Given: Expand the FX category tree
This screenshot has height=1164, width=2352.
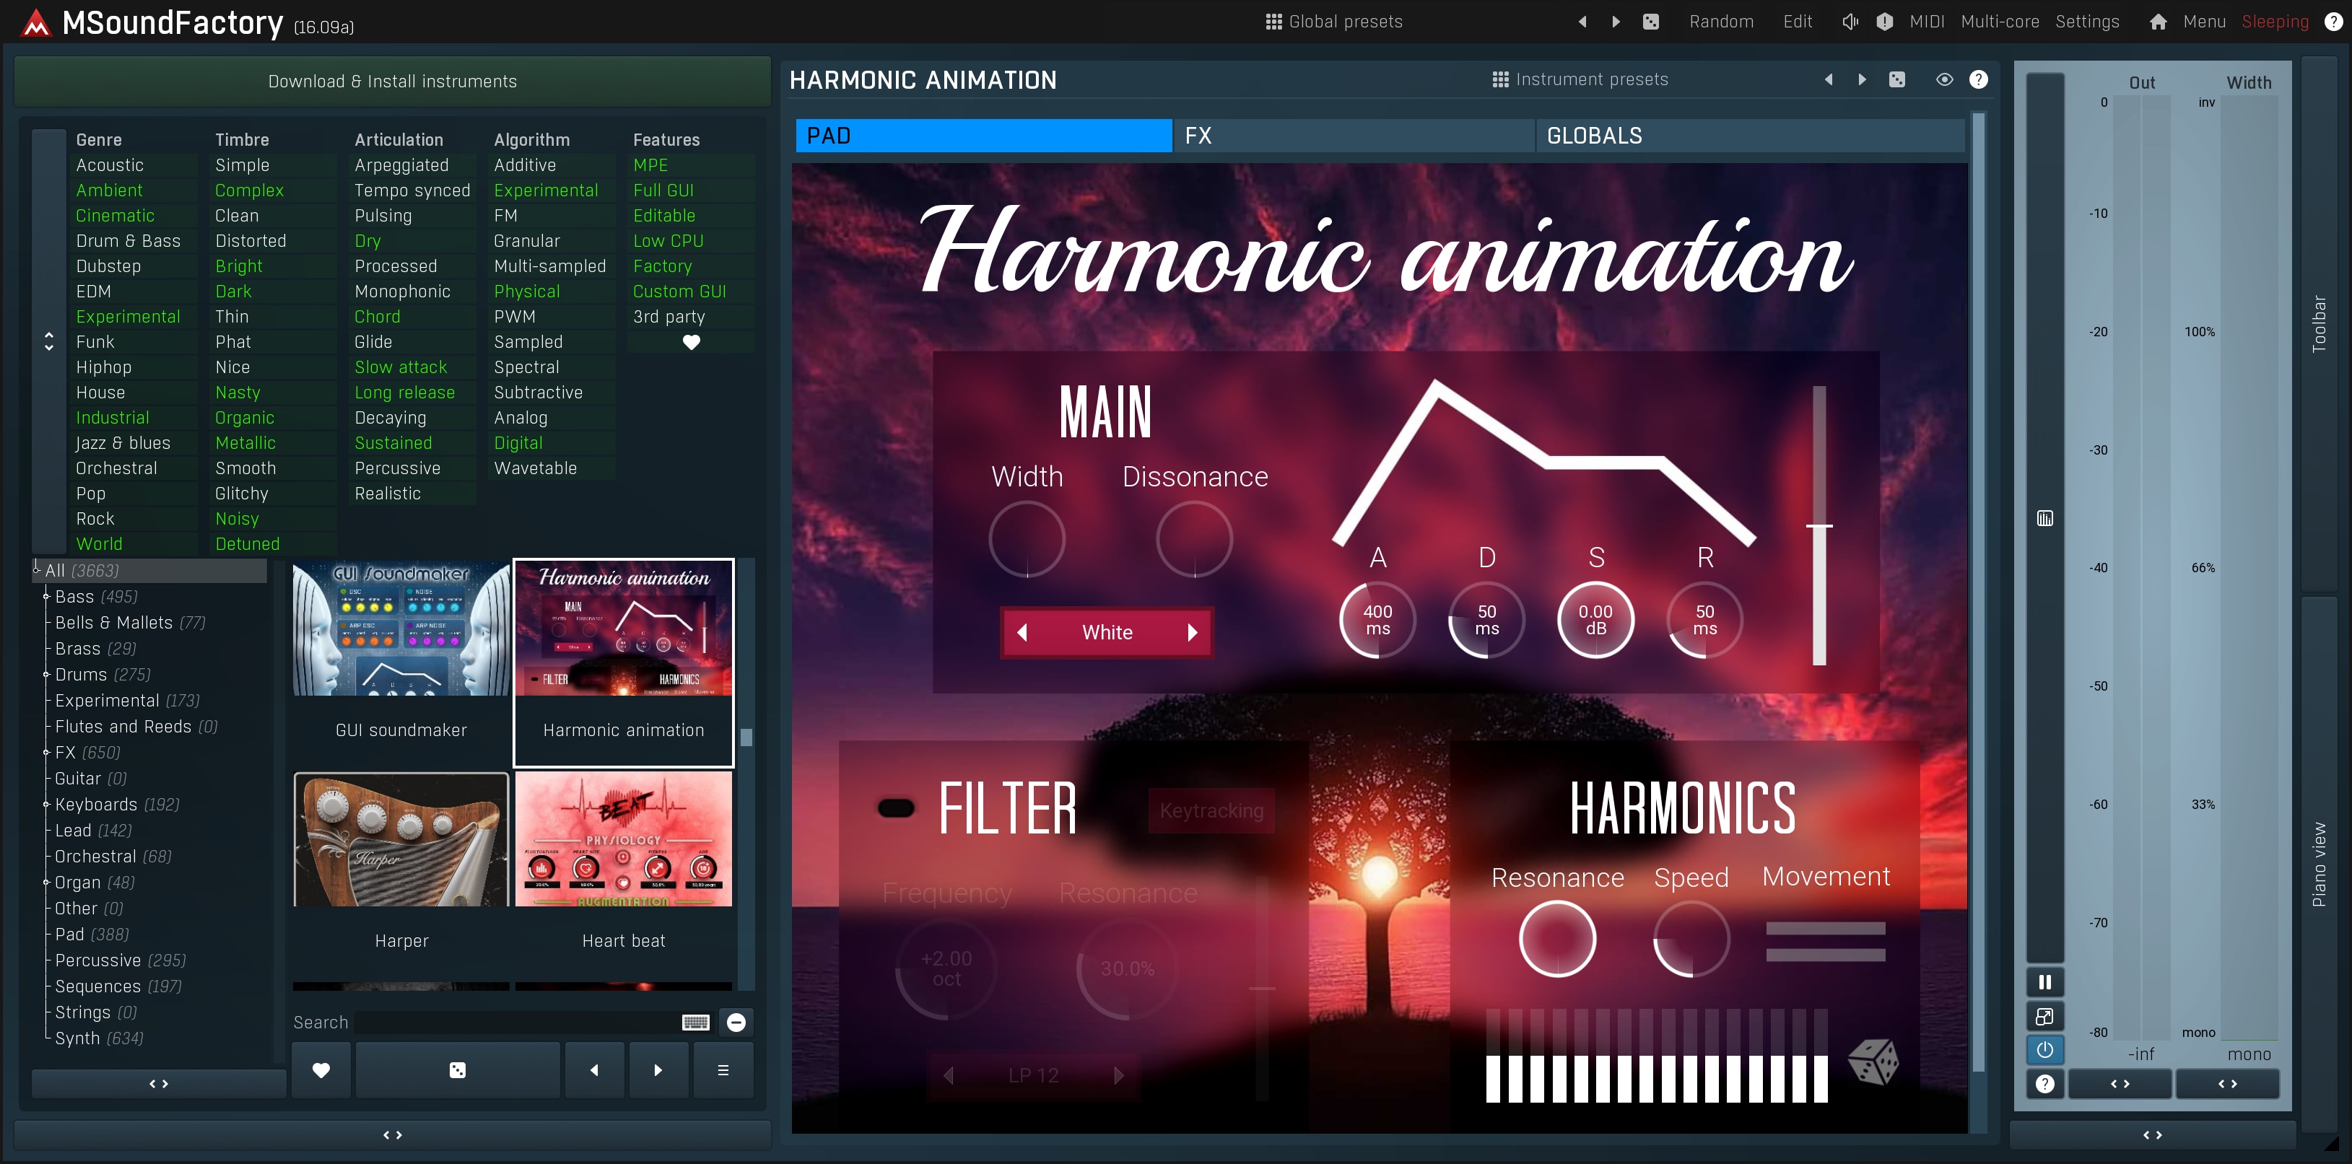Looking at the screenshot, I should [x=47, y=752].
